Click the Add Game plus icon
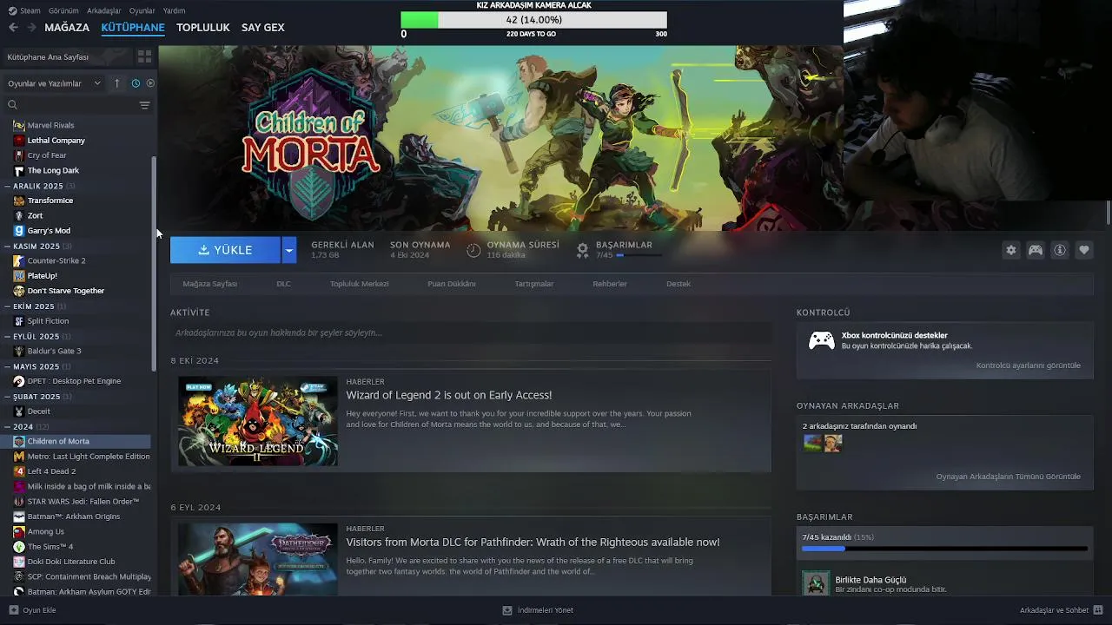The image size is (1112, 625). click(13, 610)
